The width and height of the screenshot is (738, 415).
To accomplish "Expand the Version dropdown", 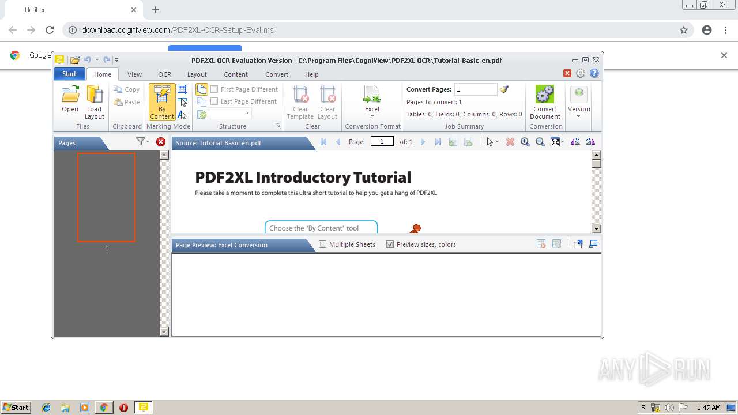I will coord(578,116).
